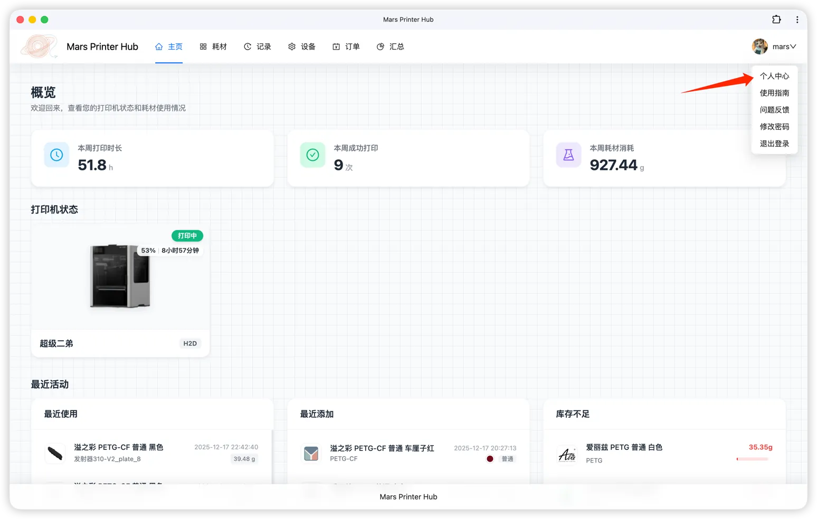Open the three-dot more options menu
The height and width of the screenshot is (519, 817).
click(x=797, y=20)
